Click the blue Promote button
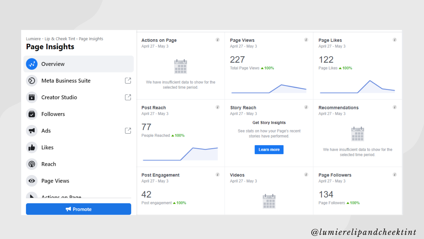Viewport: 424px width, 239px height. 79,209
